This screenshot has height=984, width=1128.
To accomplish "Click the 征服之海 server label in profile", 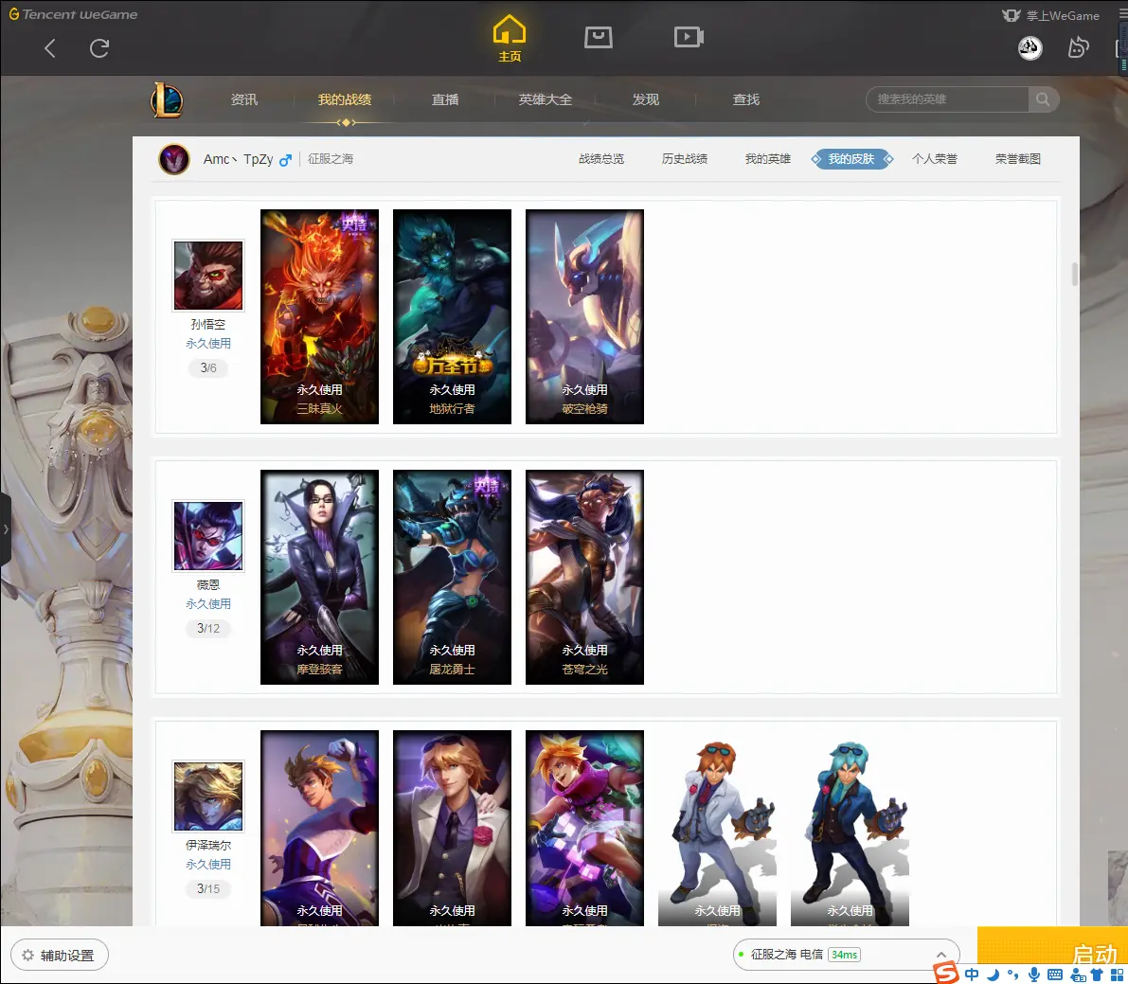I will click(331, 159).
